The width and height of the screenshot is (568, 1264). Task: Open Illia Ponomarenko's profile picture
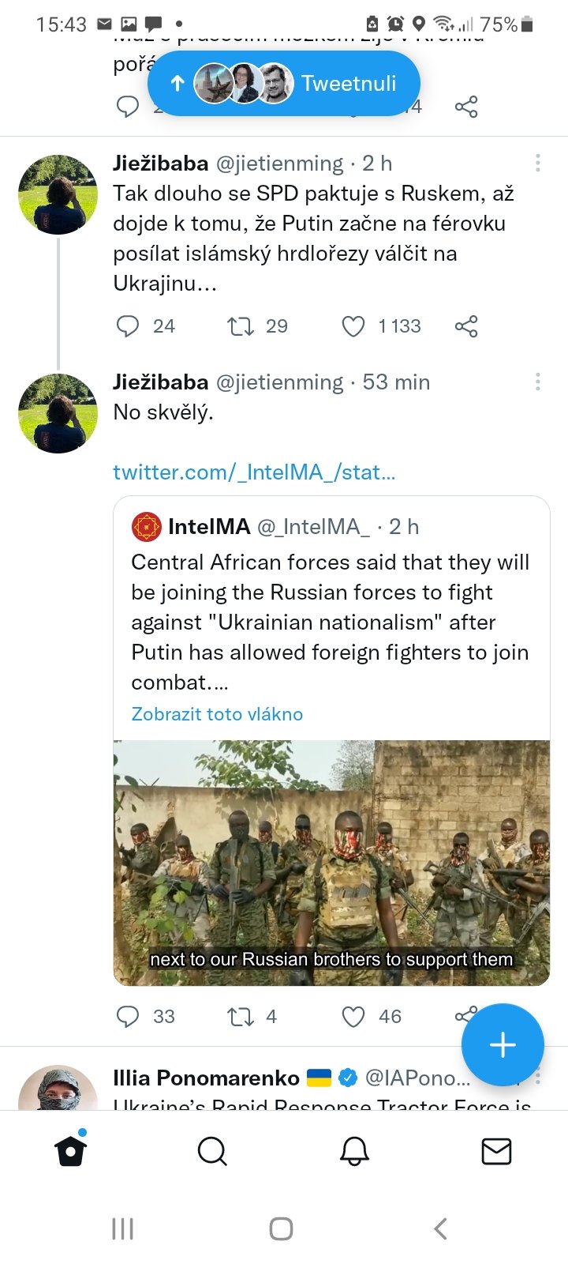pos(58,1090)
